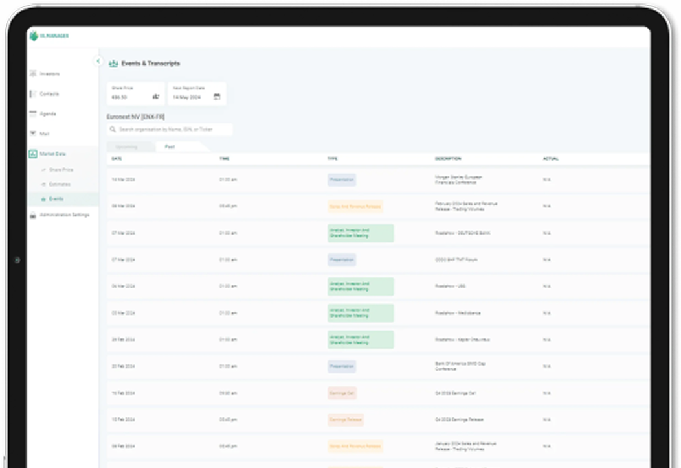Screen dimensions: 681x468
Task: Click the 14 May 2024 report date
Action: [x=186, y=97]
